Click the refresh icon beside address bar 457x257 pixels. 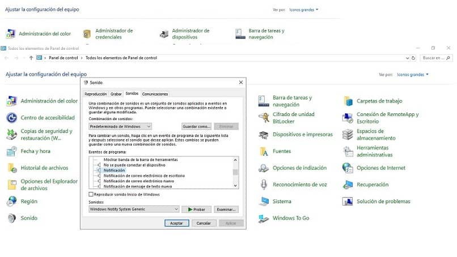pos(413,58)
